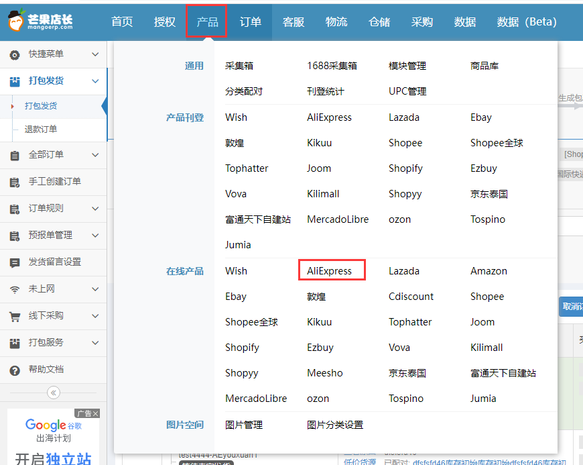583x465 pixels.
Task: Expand the 快捷菜单 chevron
Action: click(x=95, y=54)
